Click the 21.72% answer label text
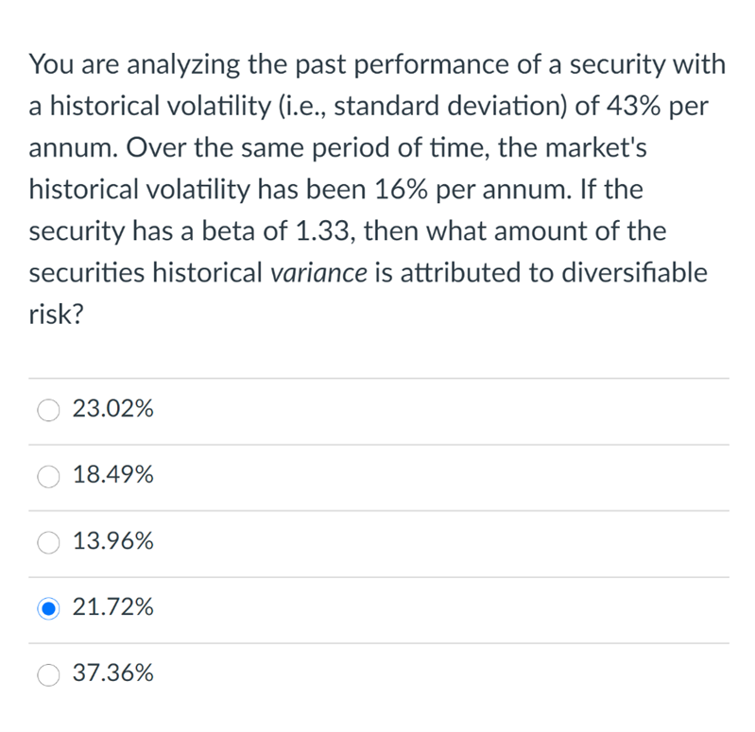 113,607
